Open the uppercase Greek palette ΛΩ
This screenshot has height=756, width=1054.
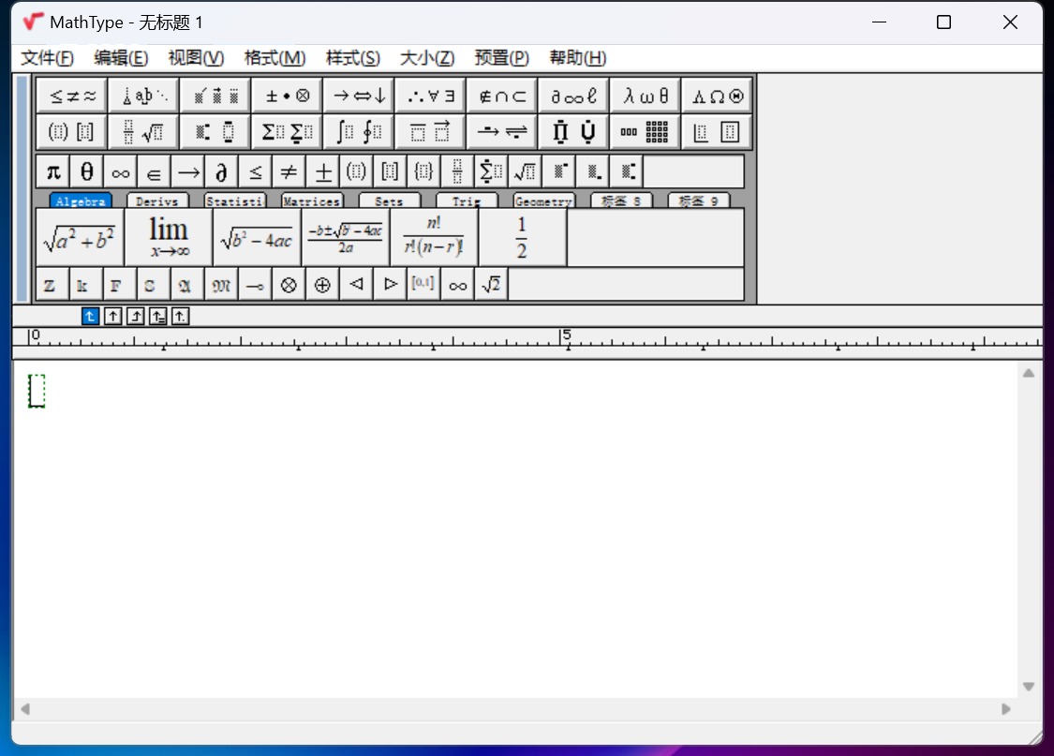[x=718, y=96]
